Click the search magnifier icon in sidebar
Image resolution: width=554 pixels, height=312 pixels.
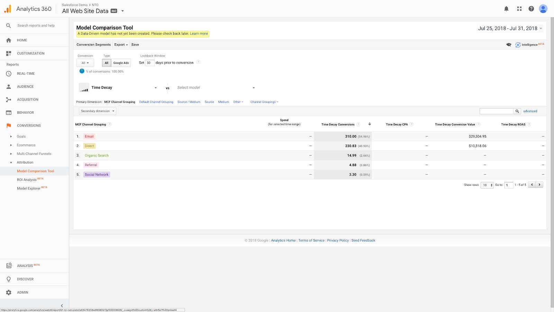click(x=9, y=25)
